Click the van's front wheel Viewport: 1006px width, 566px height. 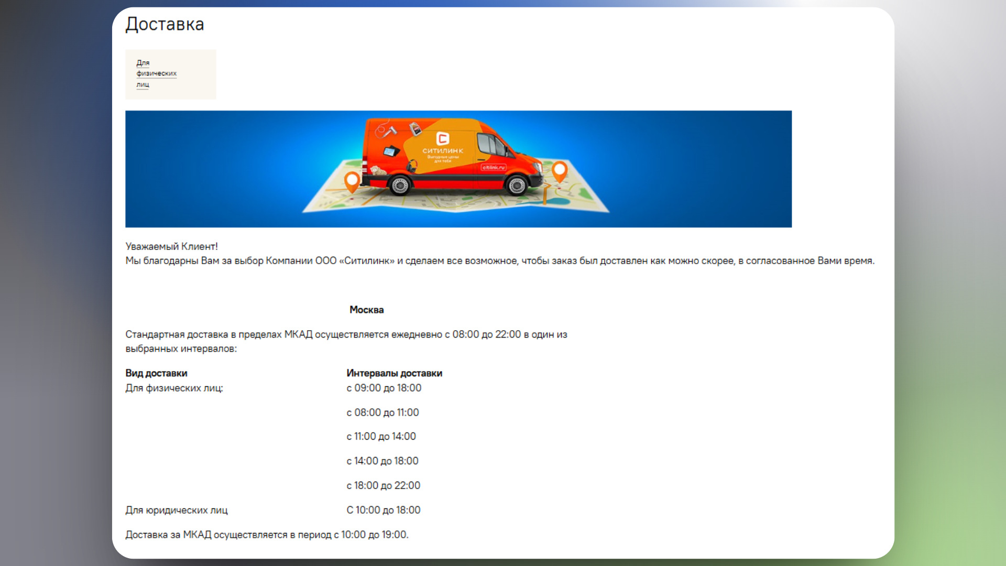(517, 185)
